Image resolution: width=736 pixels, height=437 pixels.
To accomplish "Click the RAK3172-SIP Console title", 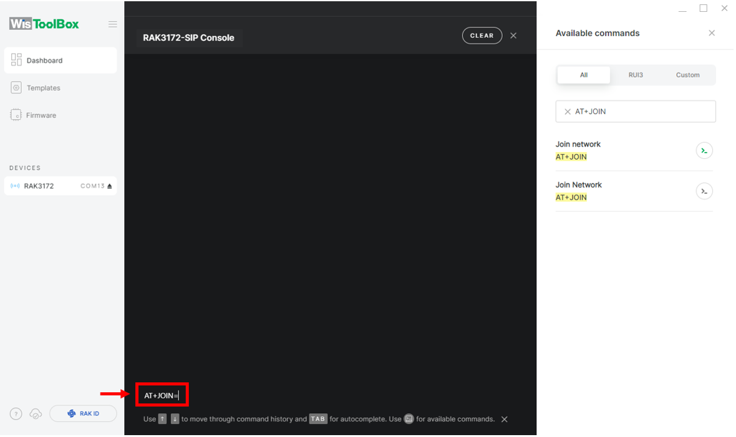I will click(x=189, y=37).
